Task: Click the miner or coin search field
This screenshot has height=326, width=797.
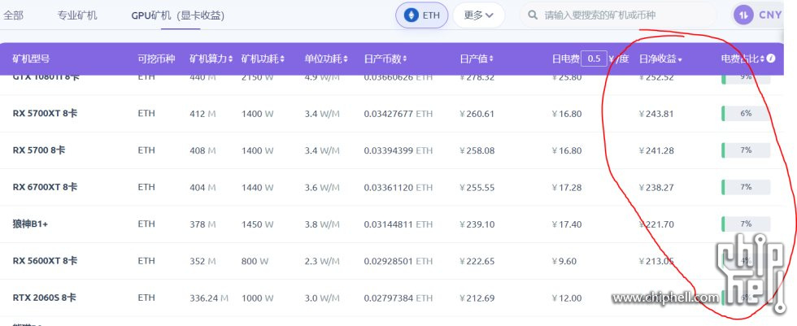Action: [618, 15]
